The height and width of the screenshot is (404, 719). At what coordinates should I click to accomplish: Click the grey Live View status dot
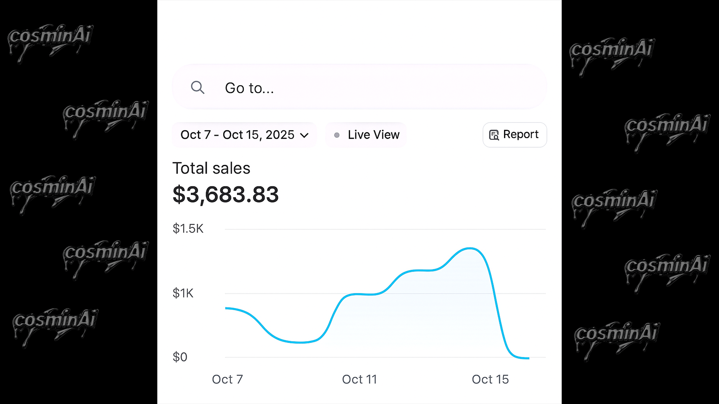pyautogui.click(x=337, y=135)
